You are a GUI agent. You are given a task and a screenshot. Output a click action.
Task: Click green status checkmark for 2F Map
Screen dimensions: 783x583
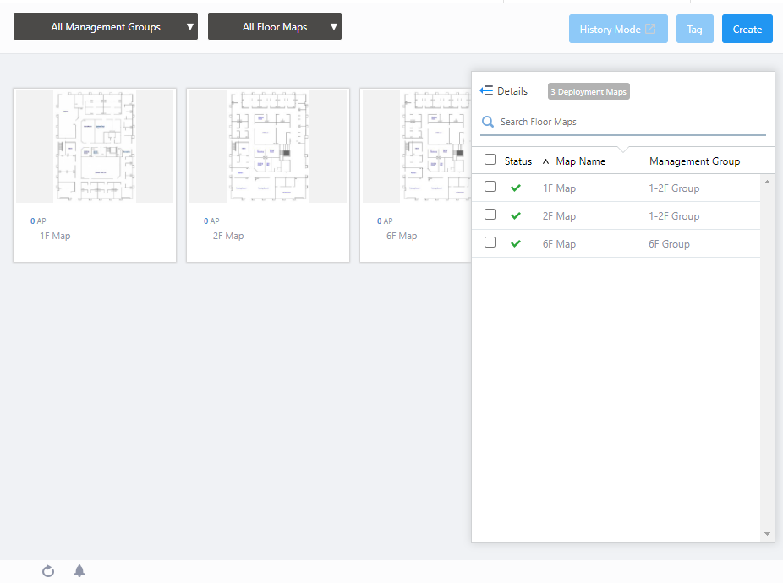click(x=516, y=216)
